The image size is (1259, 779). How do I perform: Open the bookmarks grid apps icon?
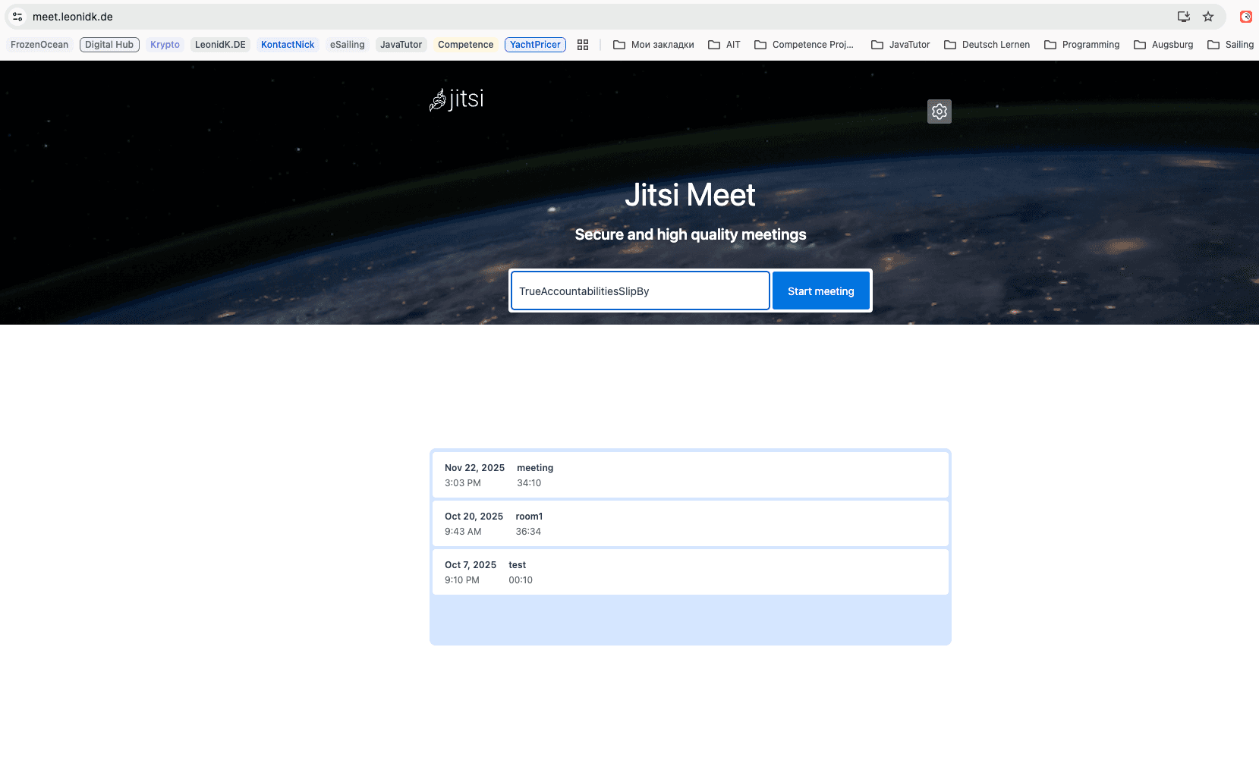coord(583,45)
